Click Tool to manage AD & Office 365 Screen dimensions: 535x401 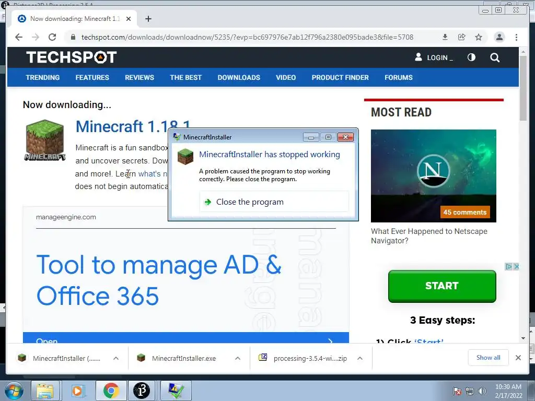pos(159,280)
